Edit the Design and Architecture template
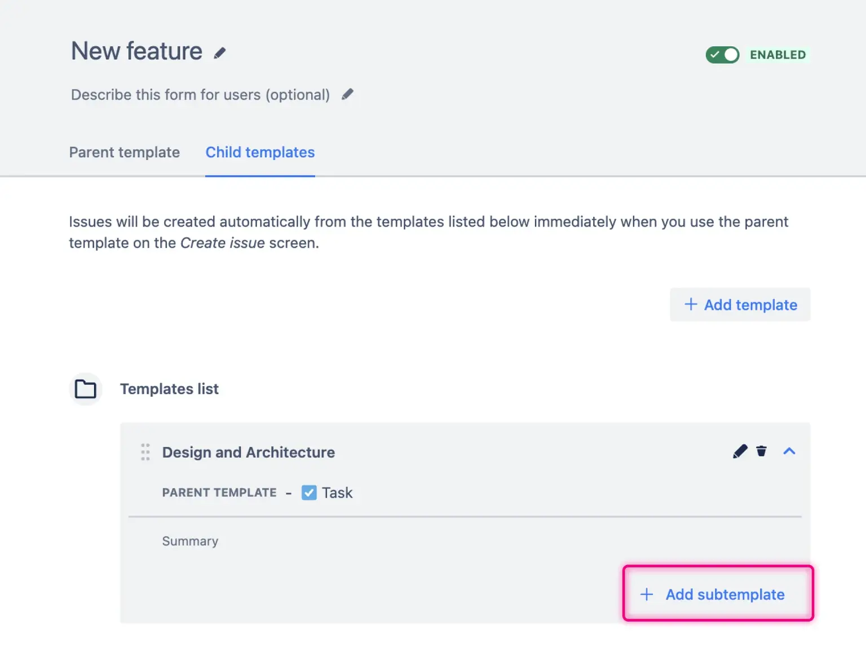This screenshot has width=866, height=648. tap(740, 451)
